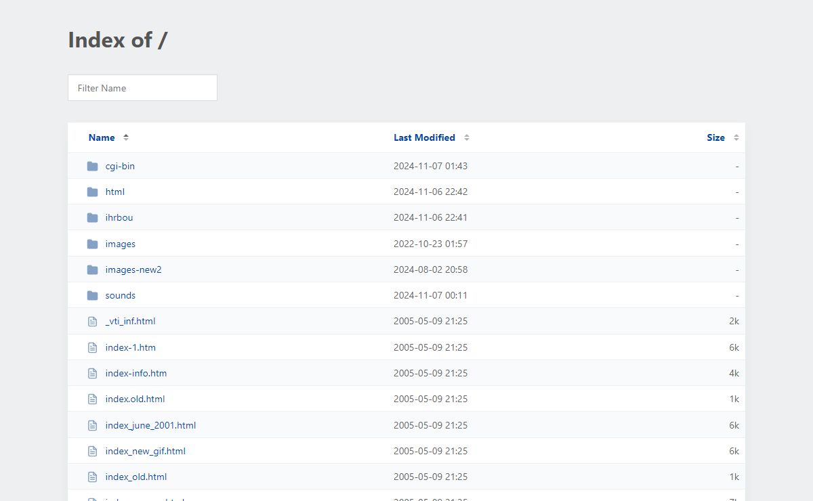Click the ihrbou date 2024-11-06 22:41
This screenshot has height=501, width=813.
tap(430, 217)
